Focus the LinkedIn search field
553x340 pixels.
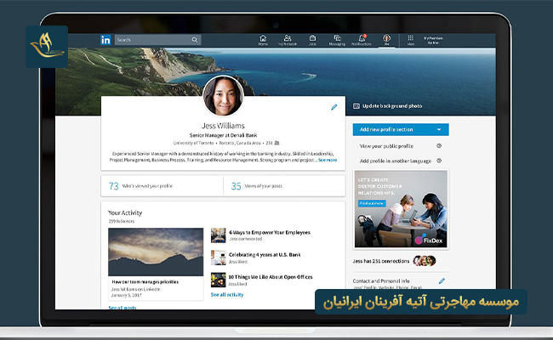click(x=157, y=40)
